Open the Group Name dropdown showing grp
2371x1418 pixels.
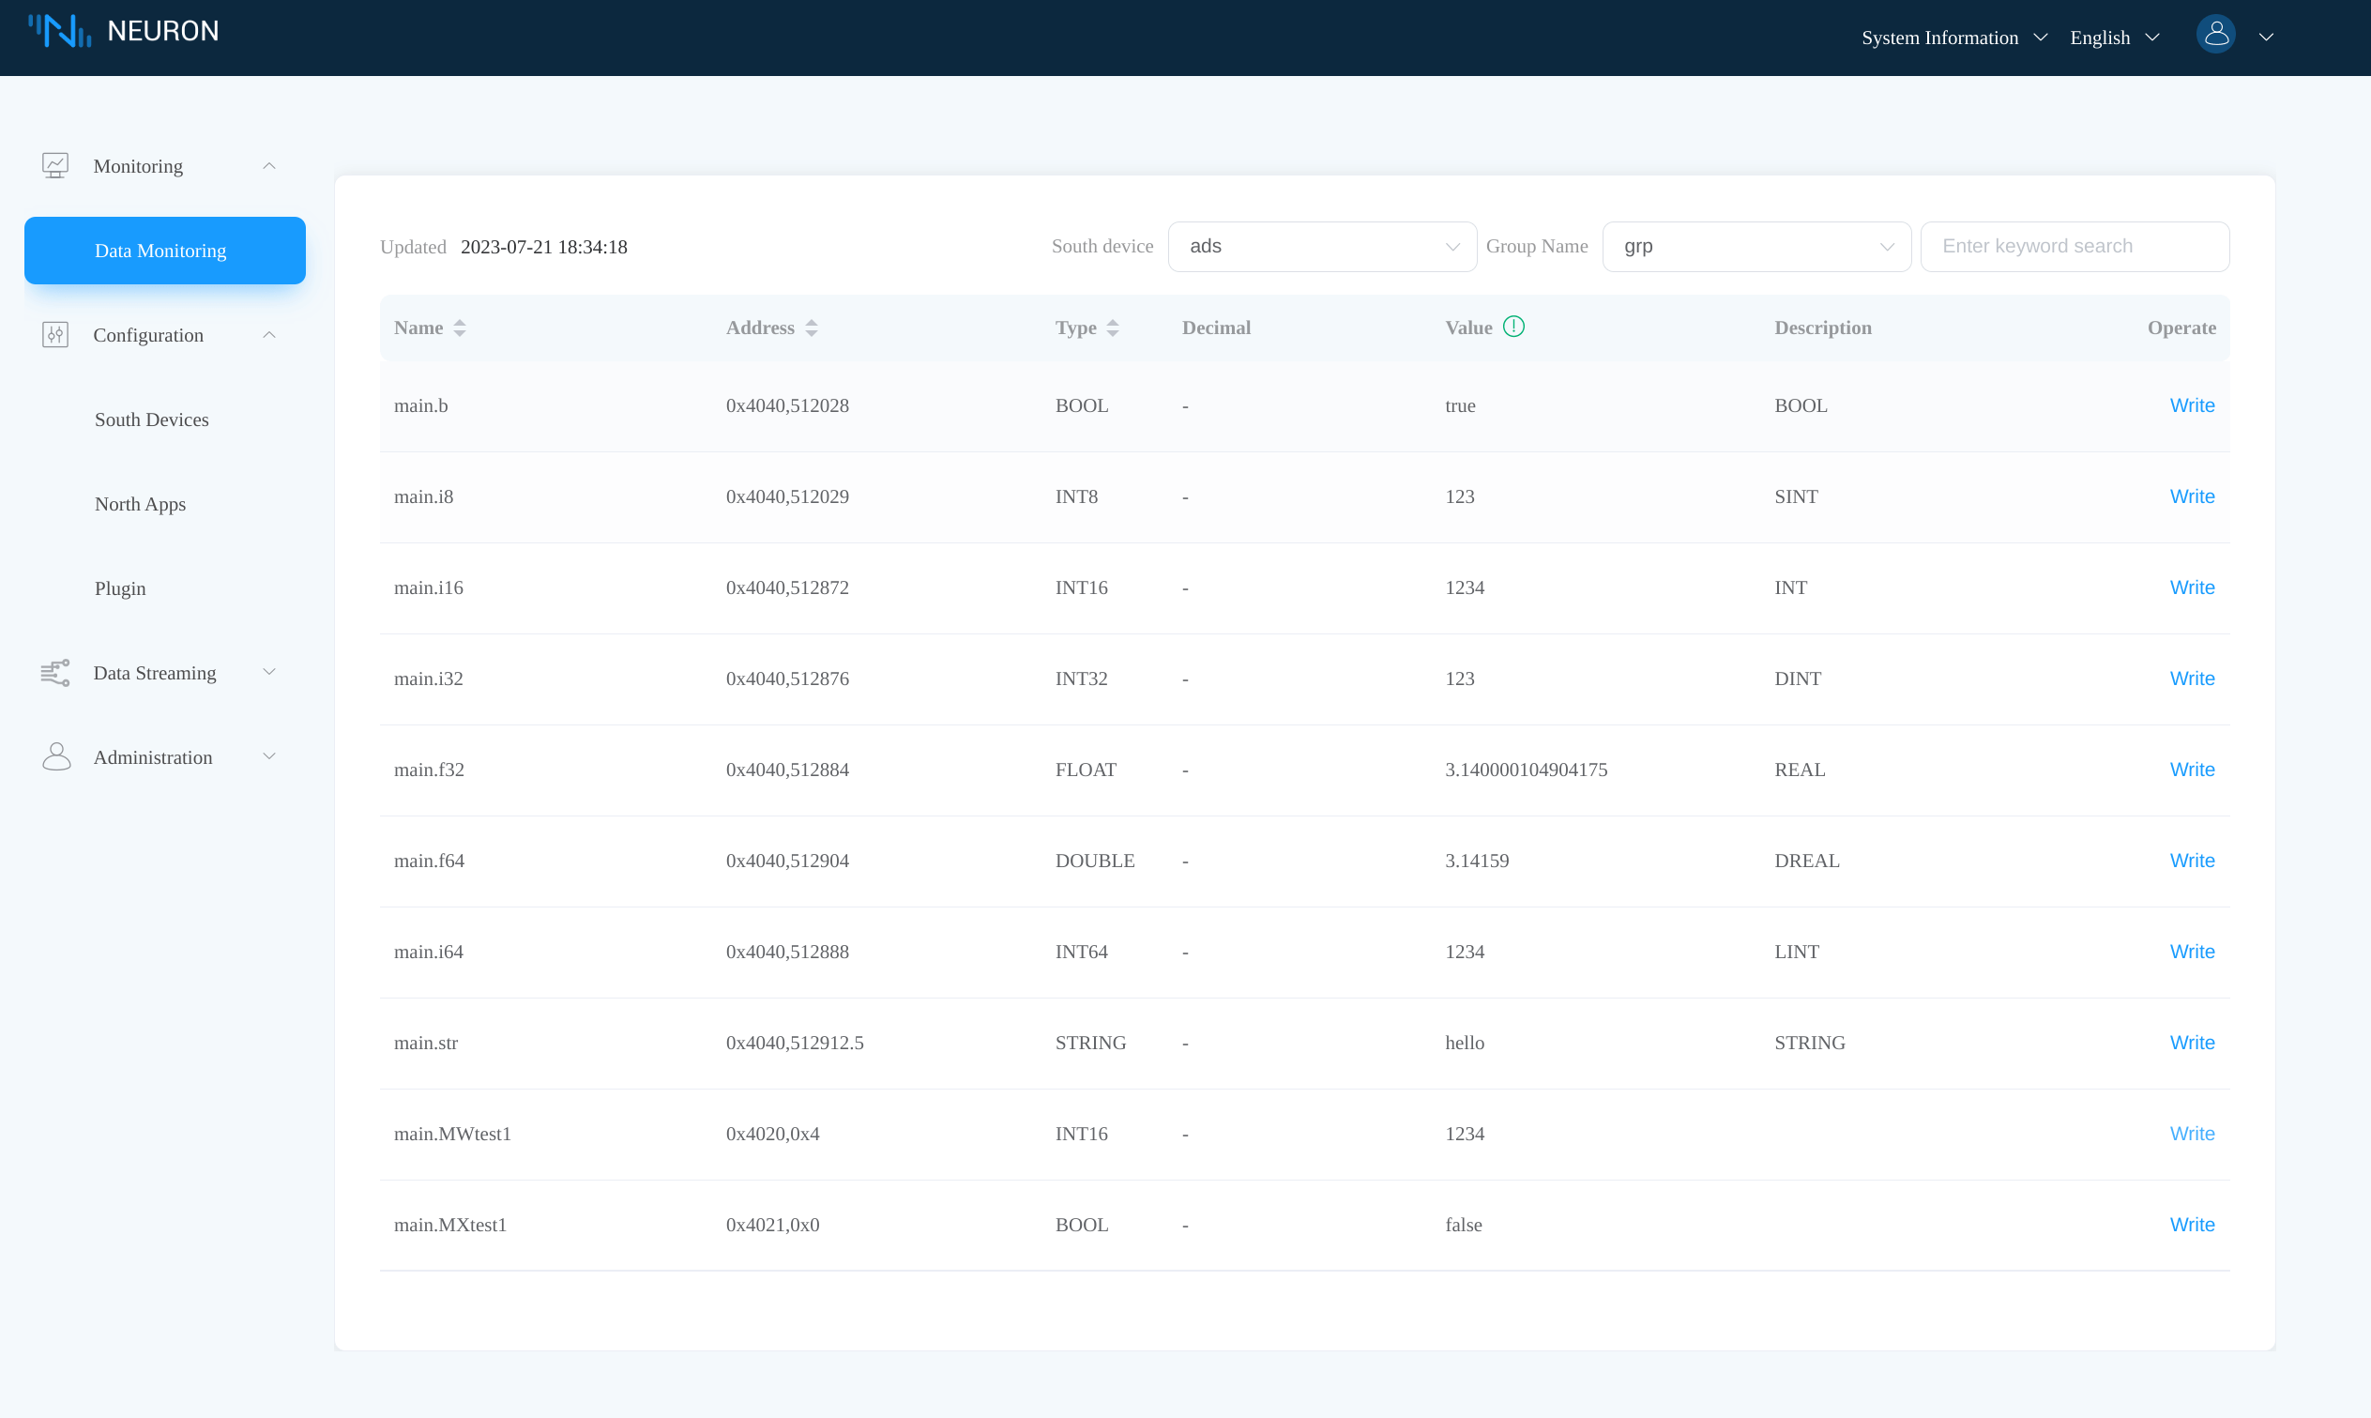pos(1755,246)
